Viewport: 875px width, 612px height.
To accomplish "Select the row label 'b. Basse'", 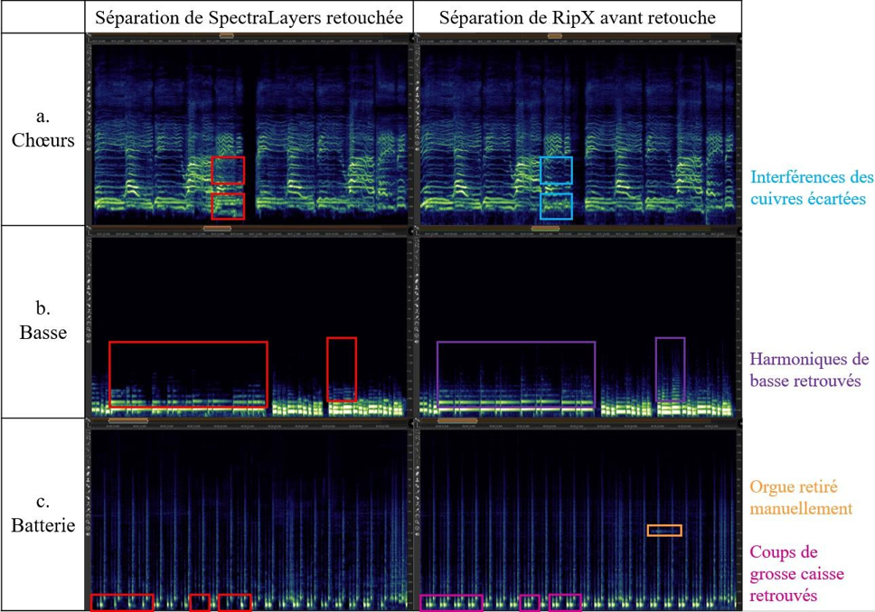I will [x=43, y=321].
